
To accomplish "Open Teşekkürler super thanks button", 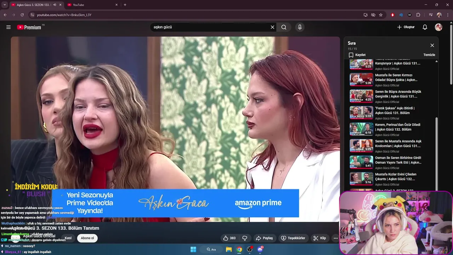I will pos(293,238).
